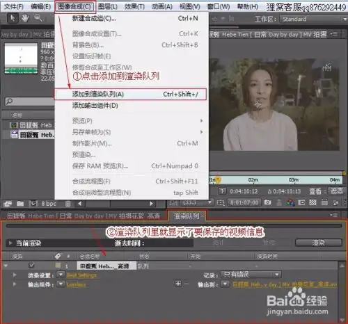Open the Standard workspace dropdown

coord(314,19)
